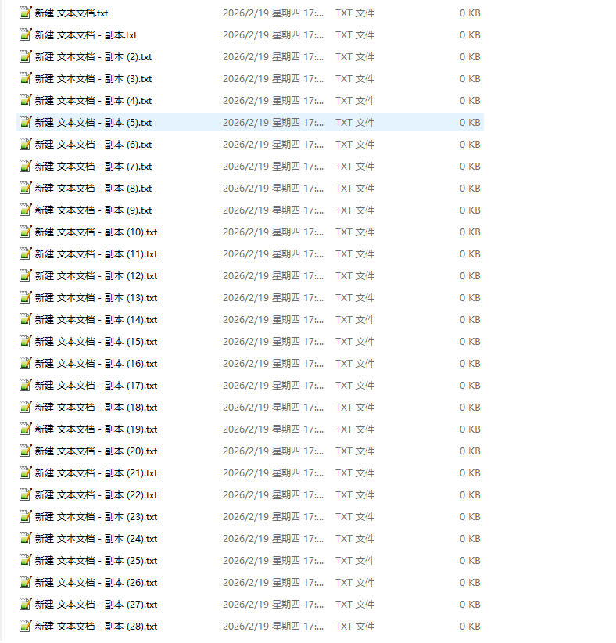Click icon of 副本 (22).txt file

tap(26, 494)
